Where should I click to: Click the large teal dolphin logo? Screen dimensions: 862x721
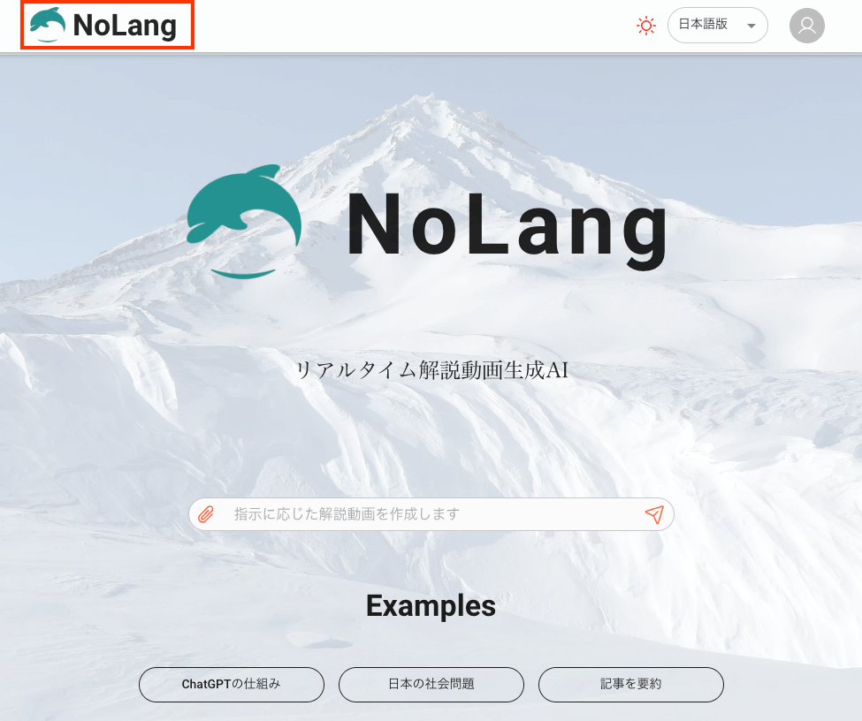pos(243,206)
